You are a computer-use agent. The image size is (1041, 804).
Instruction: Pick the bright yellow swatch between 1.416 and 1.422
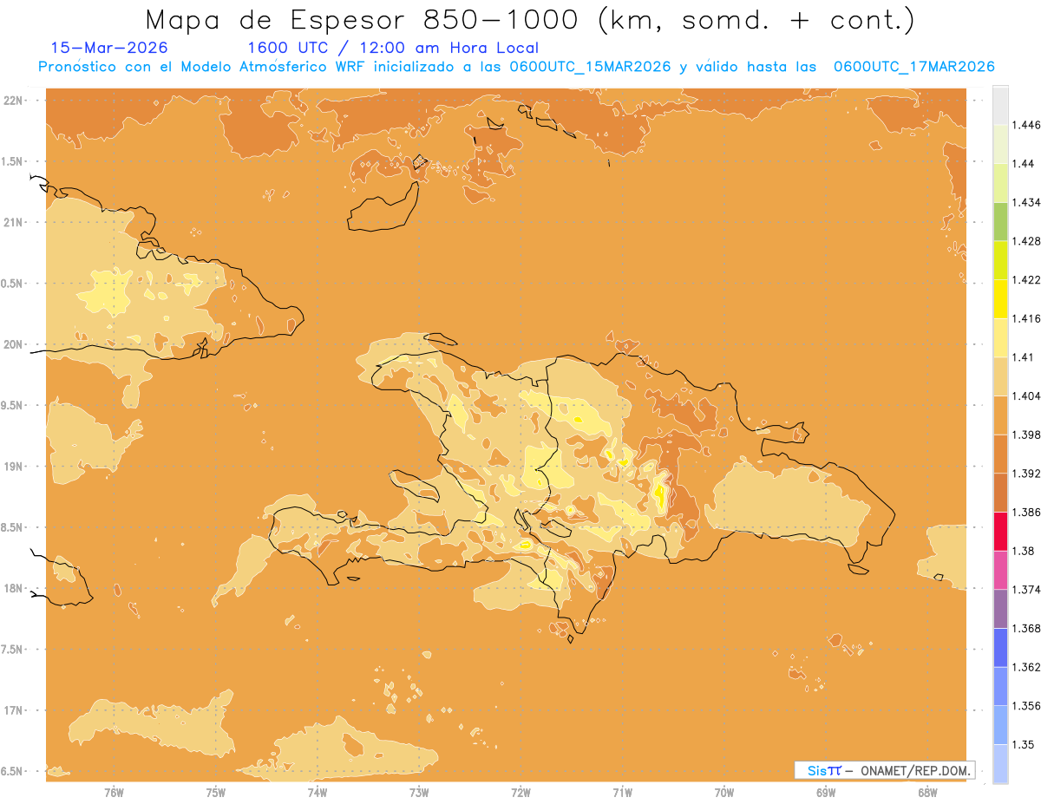coord(1000,299)
